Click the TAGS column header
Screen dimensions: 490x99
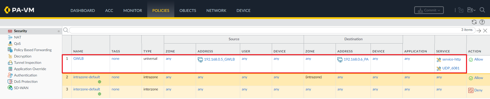tap(116, 51)
